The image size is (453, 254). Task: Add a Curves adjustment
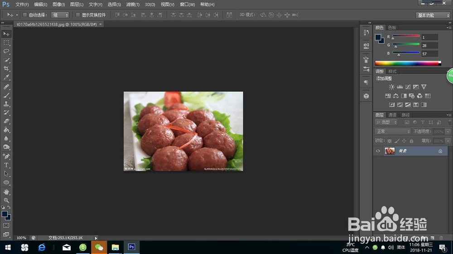[408, 87]
